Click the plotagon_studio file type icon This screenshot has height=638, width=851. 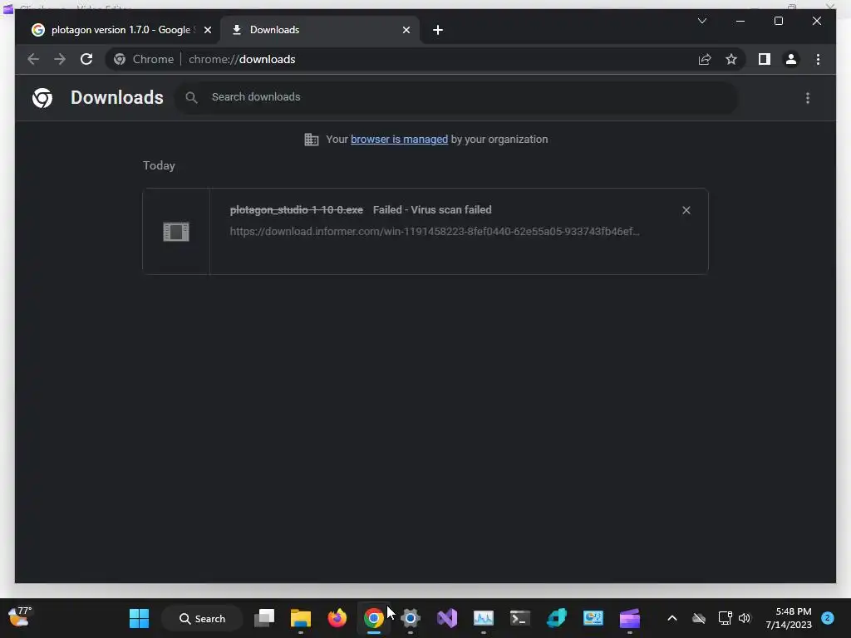point(176,232)
